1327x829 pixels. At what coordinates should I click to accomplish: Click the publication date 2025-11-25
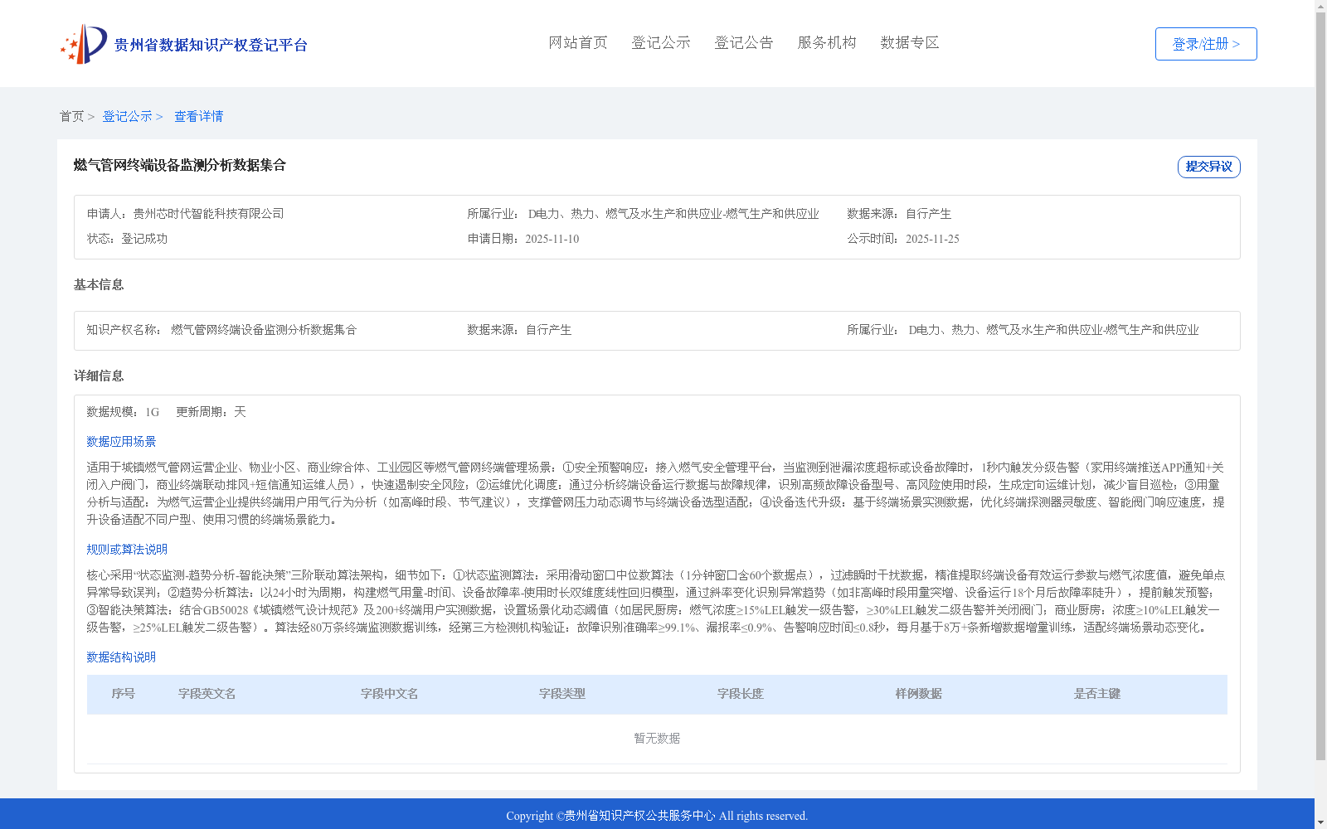[x=932, y=239]
